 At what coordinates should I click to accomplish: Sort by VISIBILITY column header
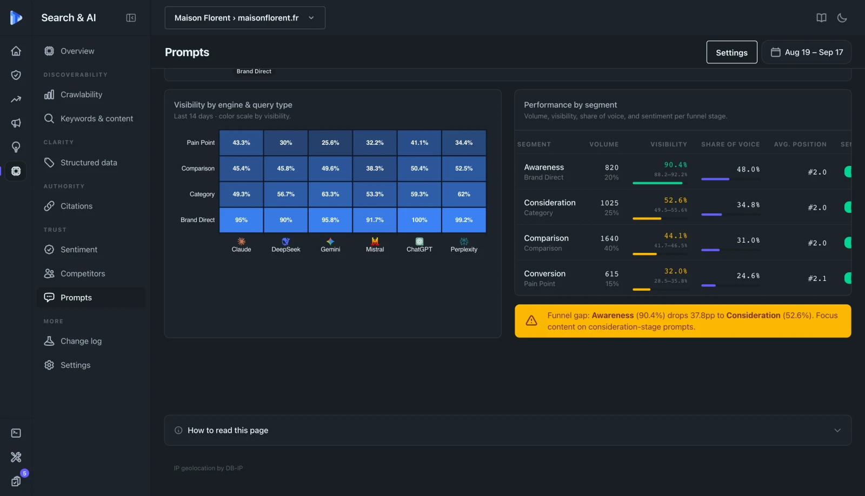pyautogui.click(x=669, y=145)
